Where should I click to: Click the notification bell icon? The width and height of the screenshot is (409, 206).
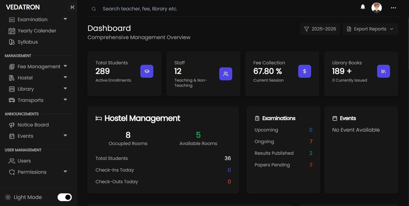pyautogui.click(x=363, y=6)
